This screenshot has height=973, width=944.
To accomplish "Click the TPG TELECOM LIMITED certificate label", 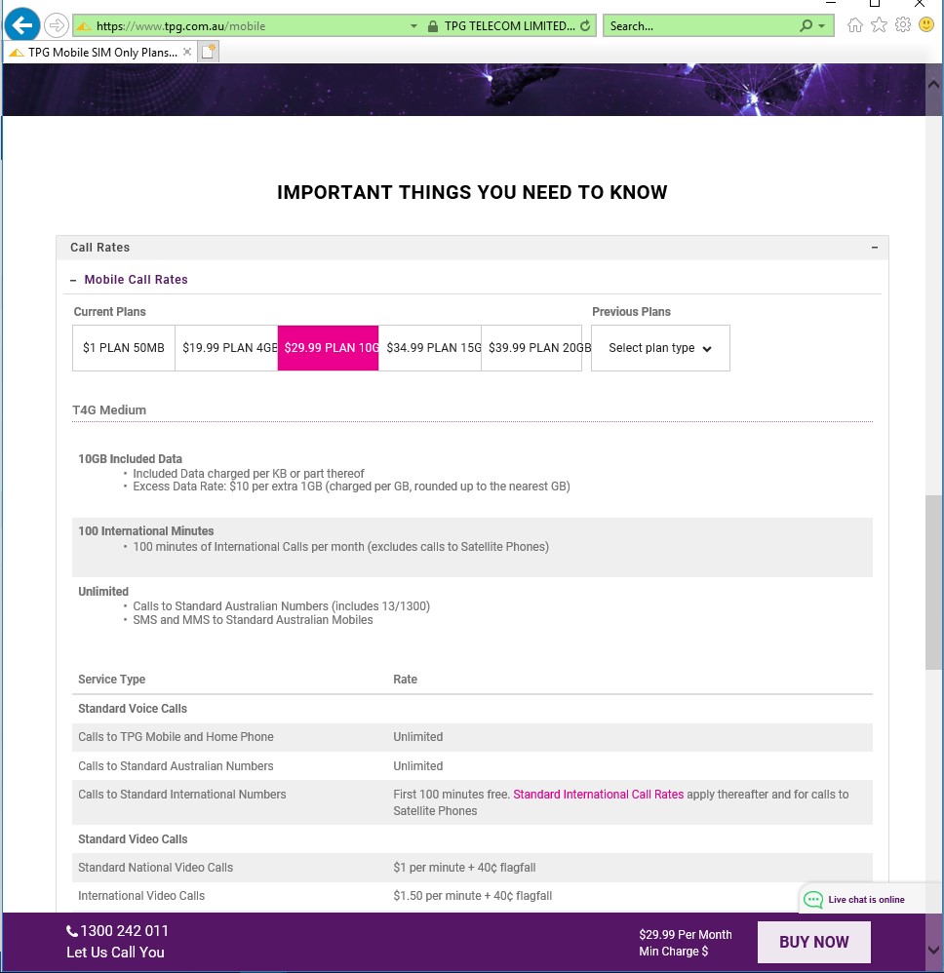I will [510, 26].
